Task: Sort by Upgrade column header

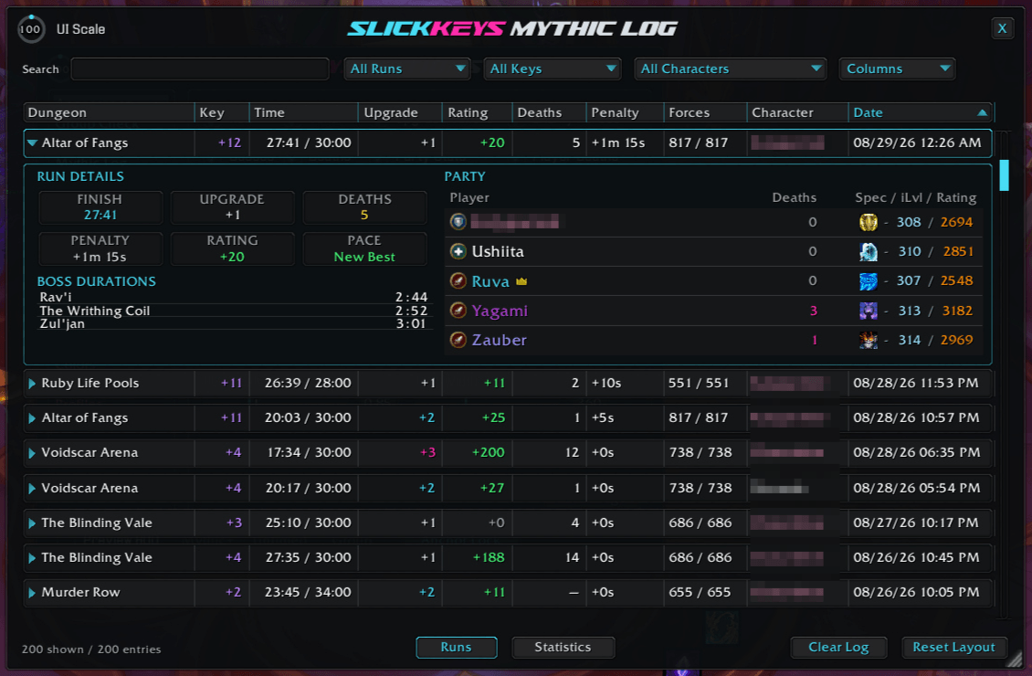Action: click(400, 112)
